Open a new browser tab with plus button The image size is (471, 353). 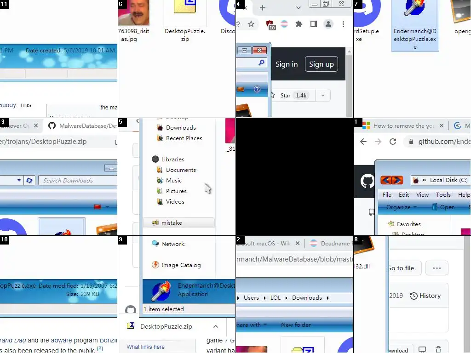[x=262, y=8]
